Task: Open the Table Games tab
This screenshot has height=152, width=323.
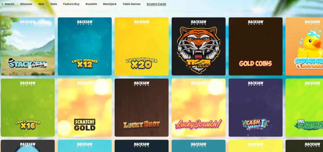Action: [x=132, y=4]
